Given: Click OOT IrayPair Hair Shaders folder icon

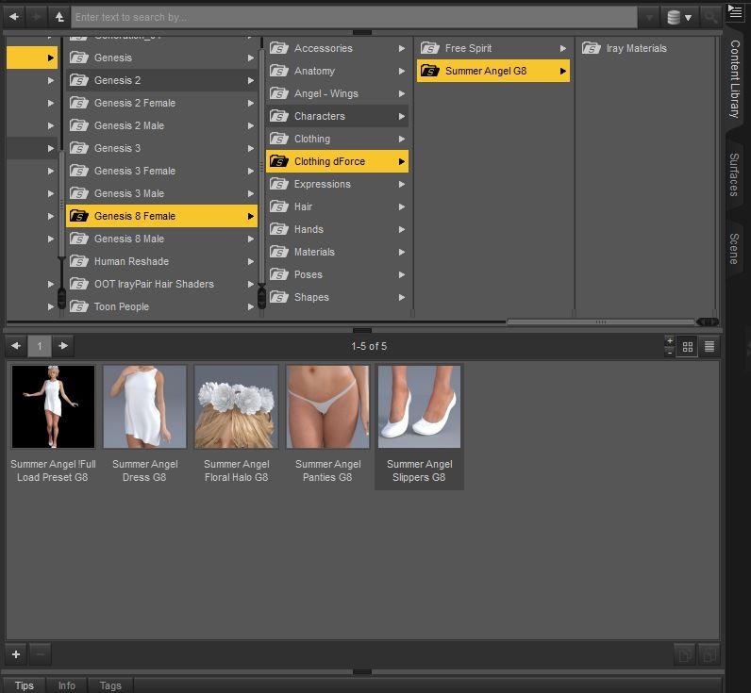Looking at the screenshot, I should pyautogui.click(x=79, y=285).
